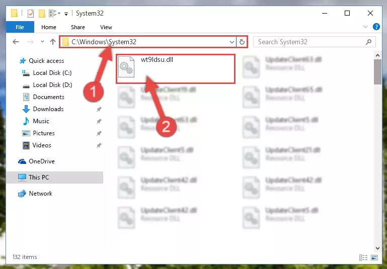Minimize the System32 window

click(x=325, y=13)
